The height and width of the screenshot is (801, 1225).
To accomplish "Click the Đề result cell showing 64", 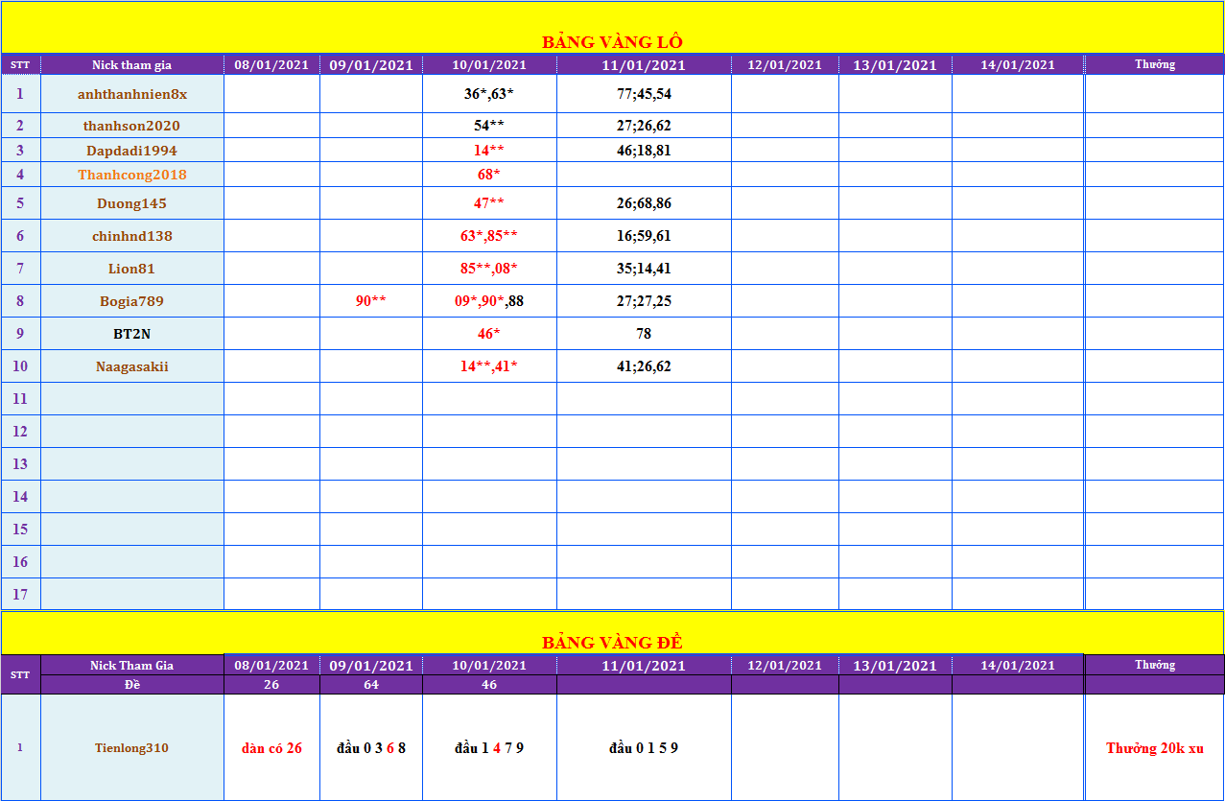I will pos(370,685).
